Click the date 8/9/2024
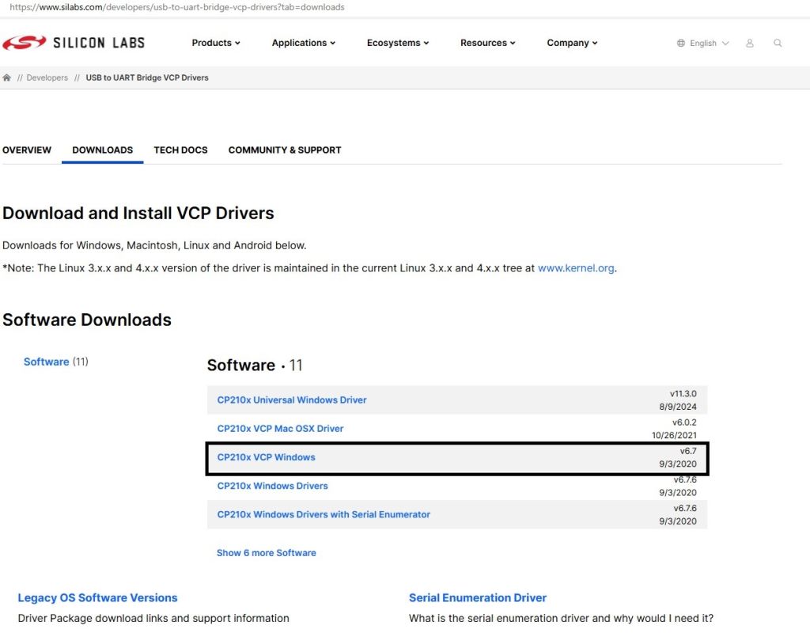Image resolution: width=810 pixels, height=640 pixels. point(678,407)
